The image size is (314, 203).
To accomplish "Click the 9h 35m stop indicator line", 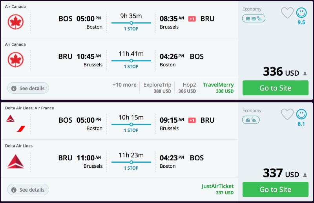I will tap(131, 23).
